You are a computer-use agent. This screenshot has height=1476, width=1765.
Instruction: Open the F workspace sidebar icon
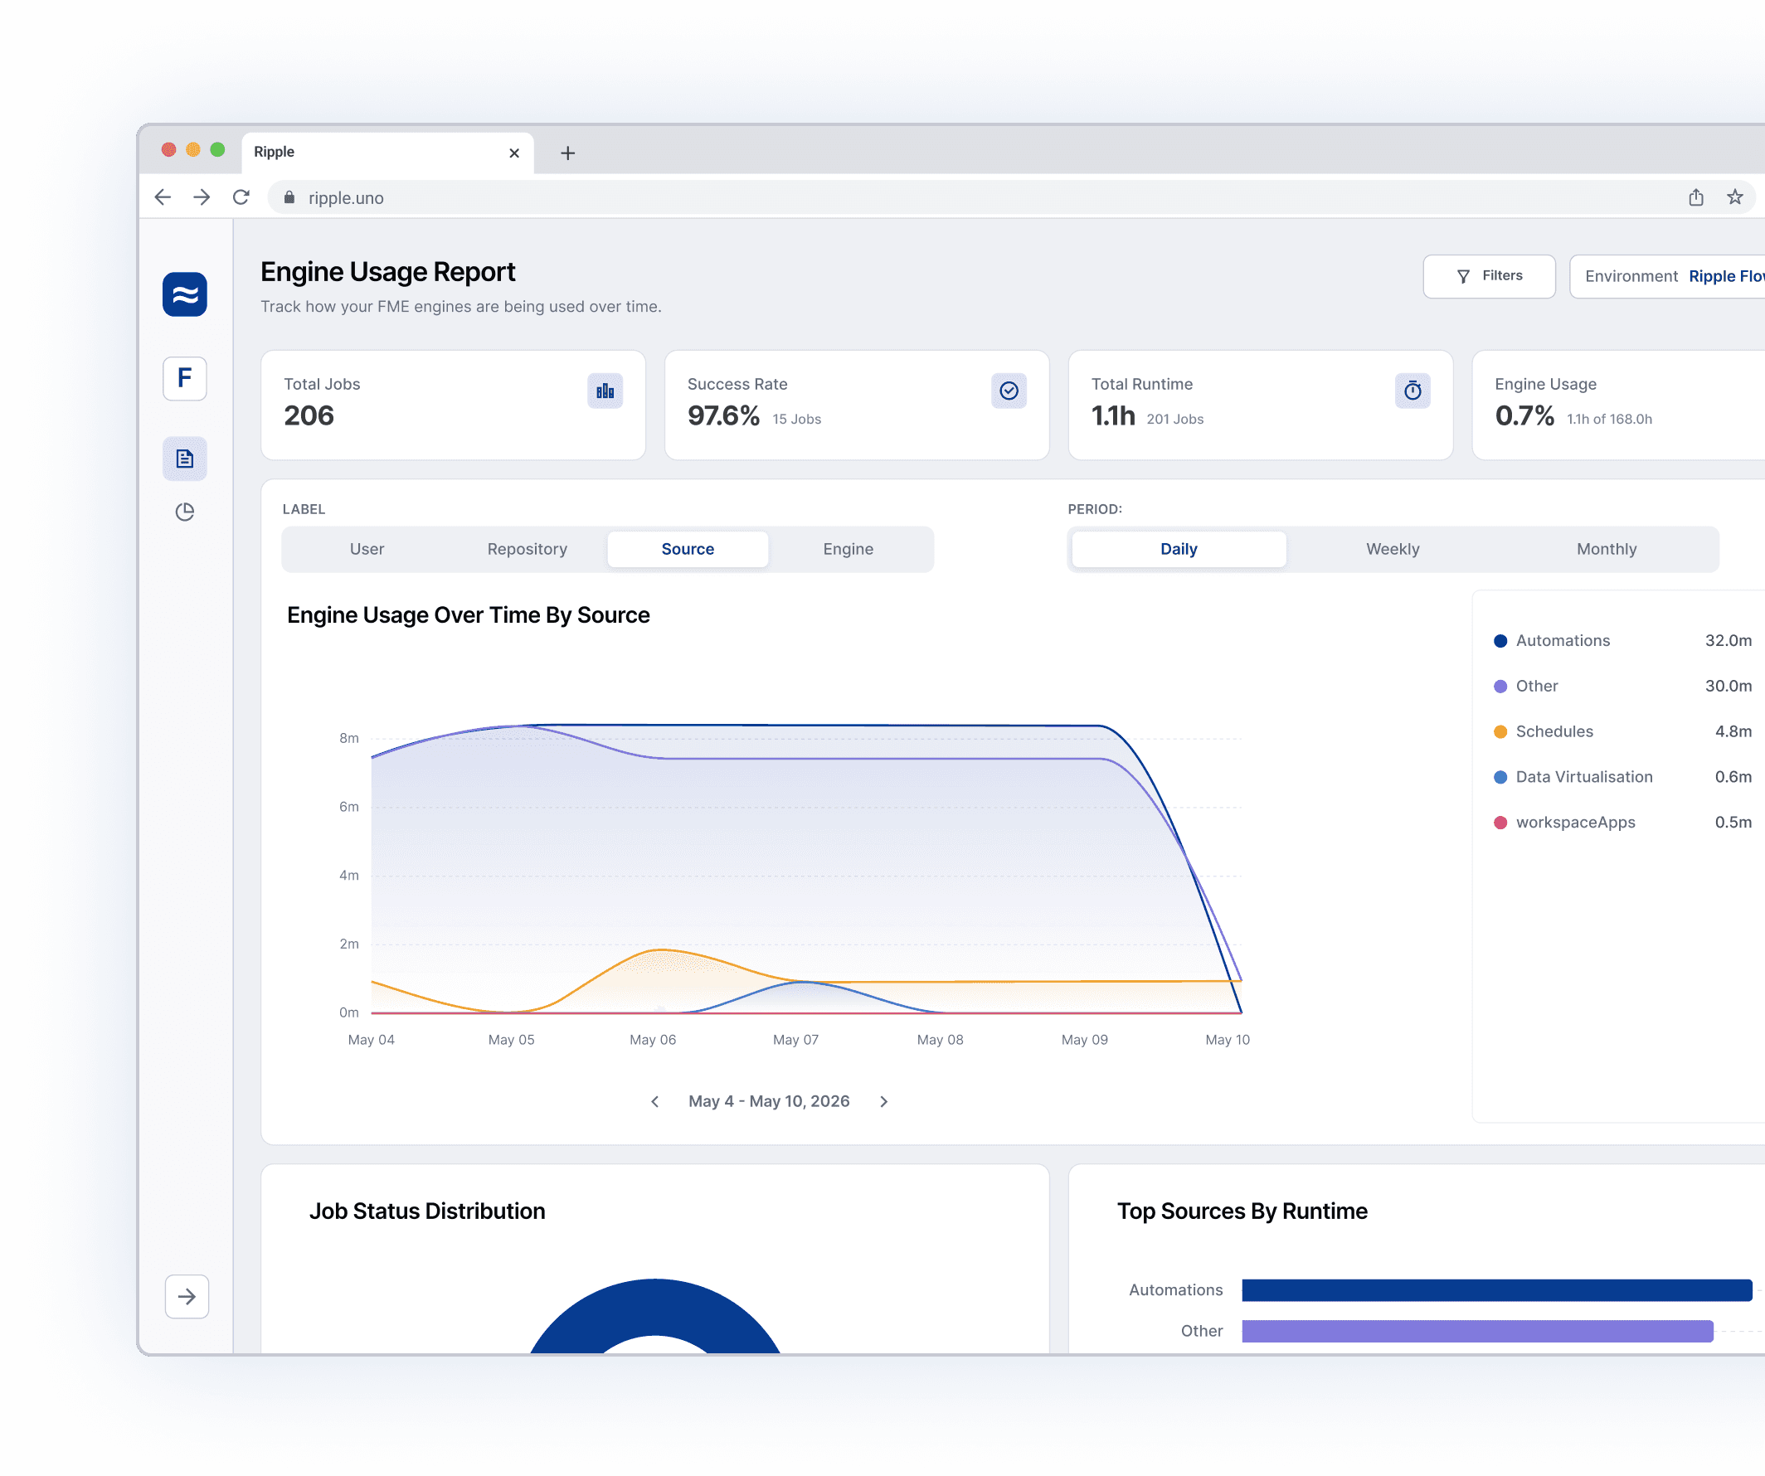coord(185,378)
